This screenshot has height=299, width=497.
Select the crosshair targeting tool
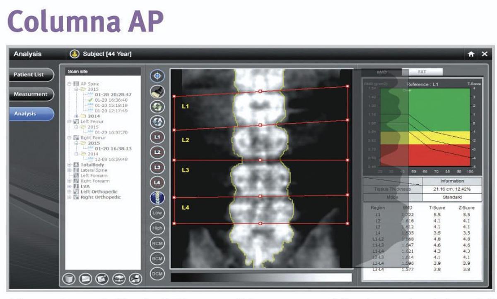coord(158,75)
